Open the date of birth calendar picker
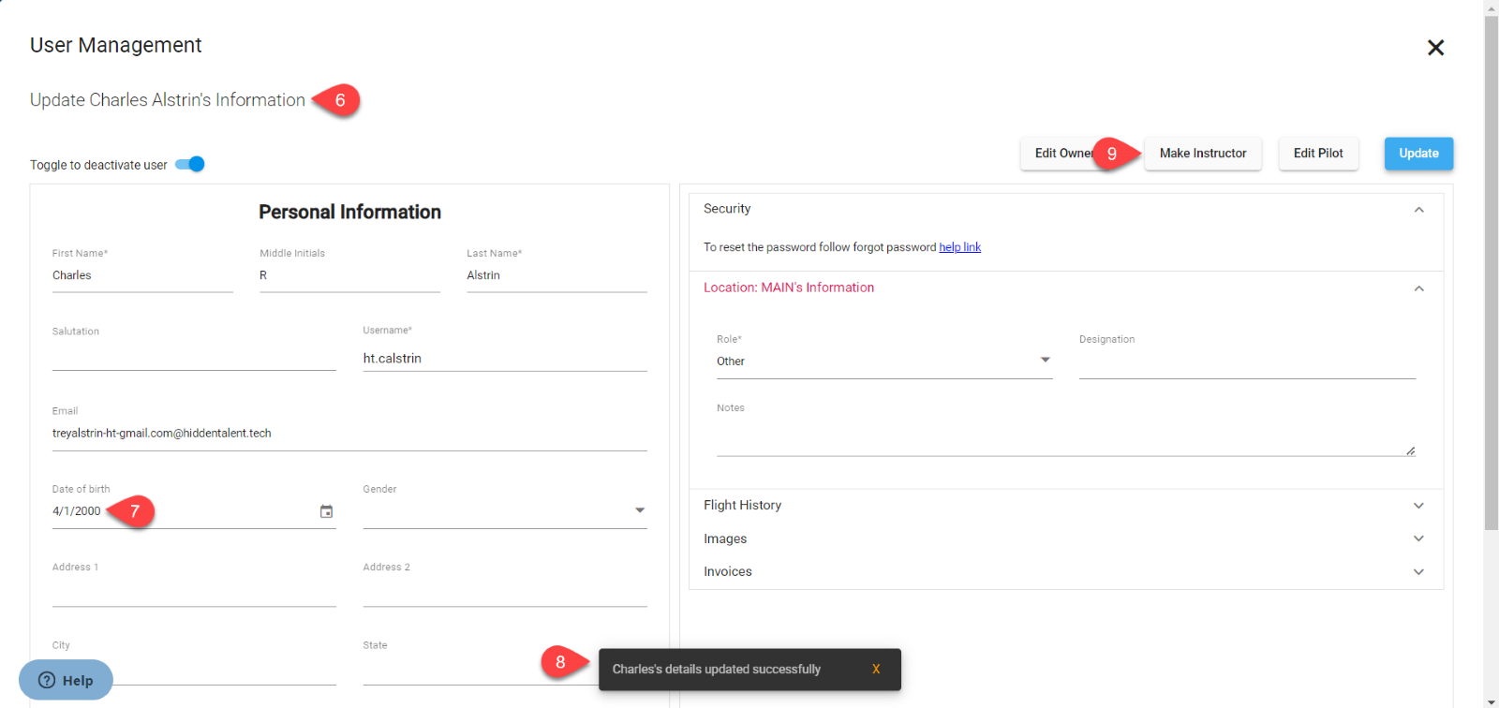 click(326, 511)
